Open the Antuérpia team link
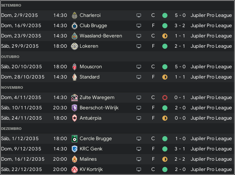Viewport: 235px width, 175px height. pyautogui.click(x=90, y=118)
